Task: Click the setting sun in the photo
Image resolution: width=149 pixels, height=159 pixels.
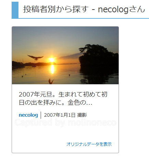Action: pyautogui.click(x=52, y=60)
